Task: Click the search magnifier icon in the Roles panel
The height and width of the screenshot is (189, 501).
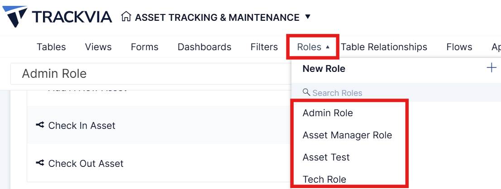Action: (x=306, y=93)
